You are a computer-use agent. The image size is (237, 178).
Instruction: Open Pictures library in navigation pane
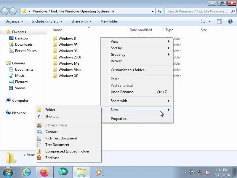coord(21,82)
